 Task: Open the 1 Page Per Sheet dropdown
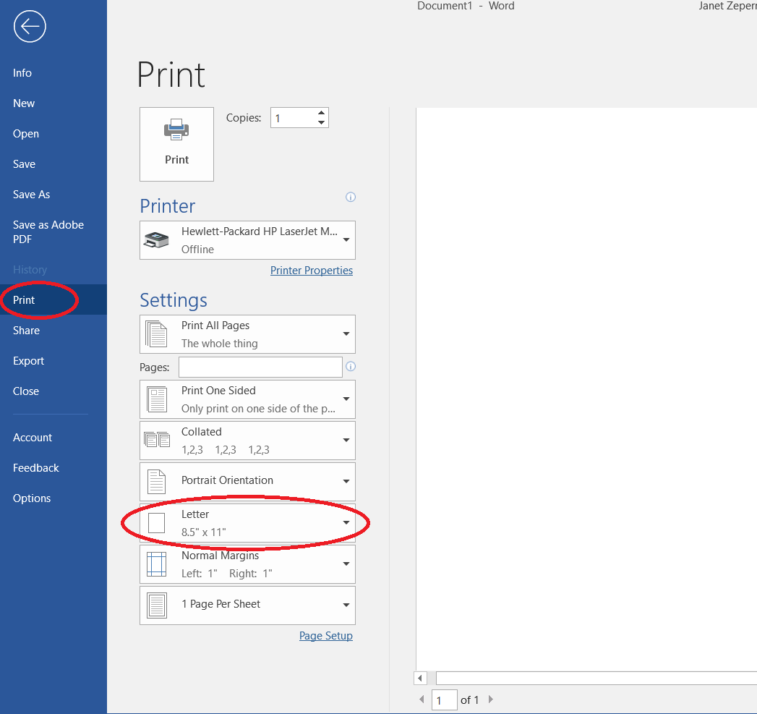click(346, 605)
